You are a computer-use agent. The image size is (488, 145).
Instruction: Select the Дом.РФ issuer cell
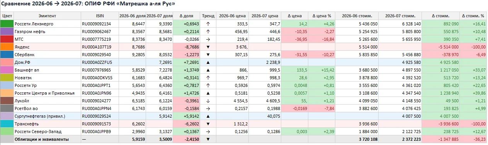[x=47, y=62]
